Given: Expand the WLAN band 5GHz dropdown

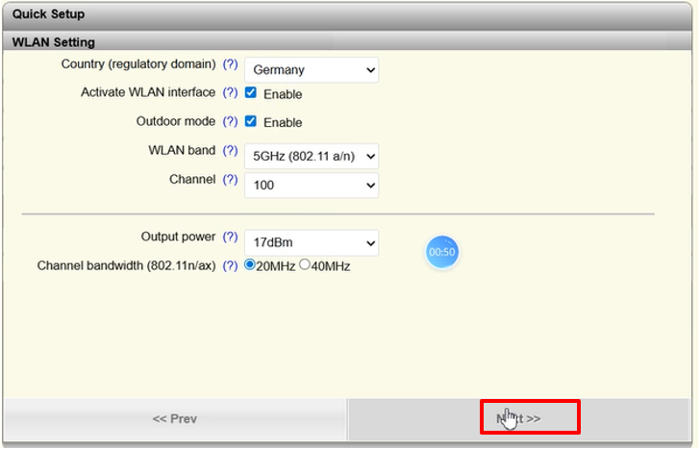Looking at the screenshot, I should coord(311,156).
